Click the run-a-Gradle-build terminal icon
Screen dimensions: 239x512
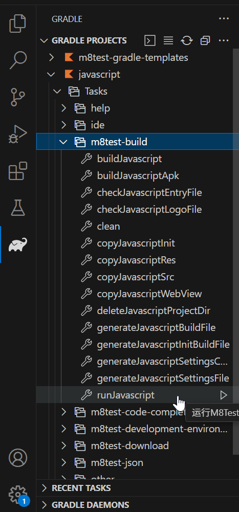pyautogui.click(x=150, y=40)
